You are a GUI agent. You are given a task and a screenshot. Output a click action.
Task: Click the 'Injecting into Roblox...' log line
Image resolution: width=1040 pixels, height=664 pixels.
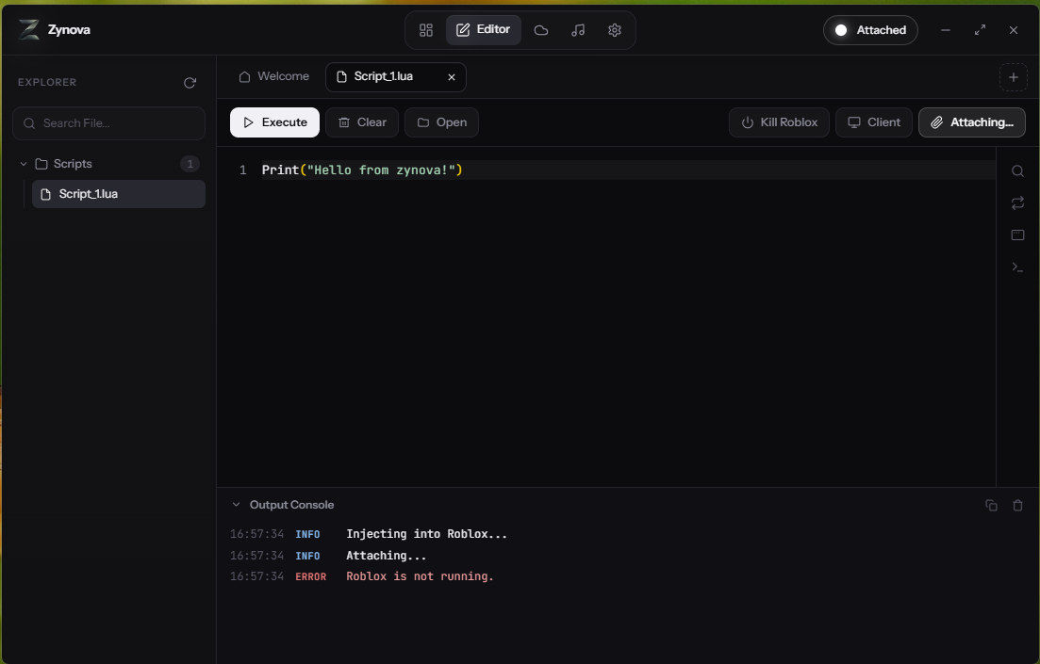[x=426, y=534]
